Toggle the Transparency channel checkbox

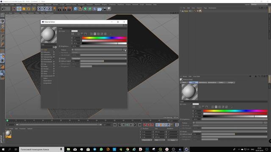(54, 57)
